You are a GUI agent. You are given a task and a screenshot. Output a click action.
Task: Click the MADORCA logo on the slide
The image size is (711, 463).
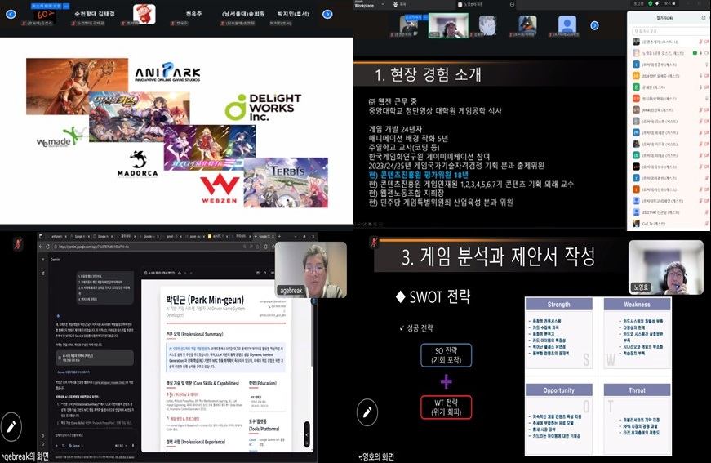(x=137, y=164)
